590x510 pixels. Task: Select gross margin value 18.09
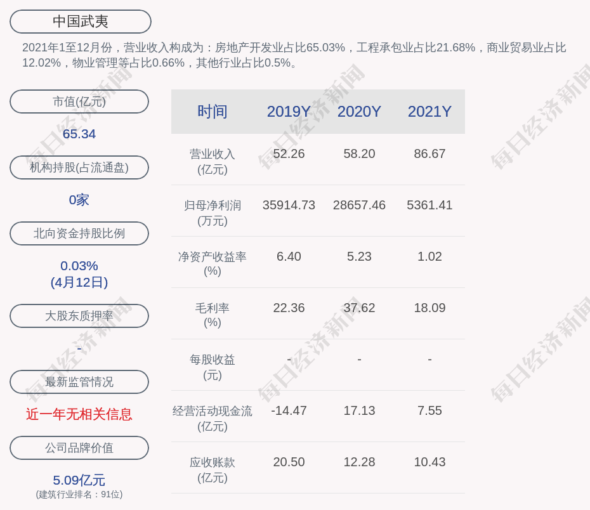click(429, 308)
